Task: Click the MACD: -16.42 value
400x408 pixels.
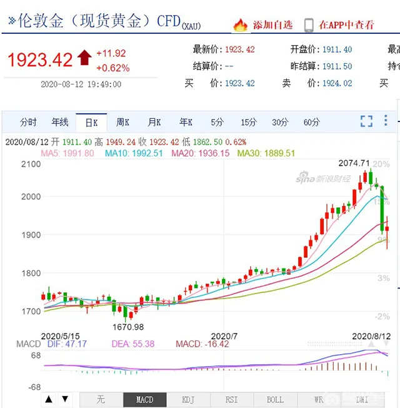Action: tap(202, 344)
